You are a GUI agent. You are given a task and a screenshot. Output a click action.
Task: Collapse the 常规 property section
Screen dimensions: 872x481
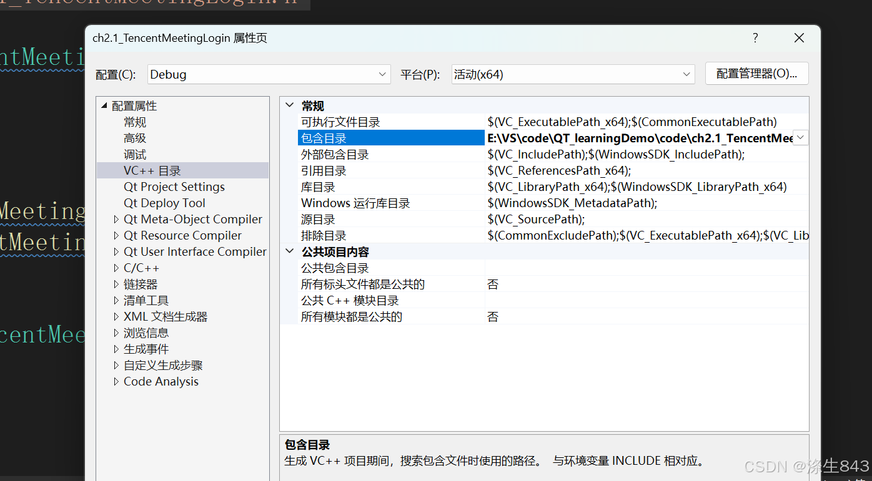tap(289, 105)
